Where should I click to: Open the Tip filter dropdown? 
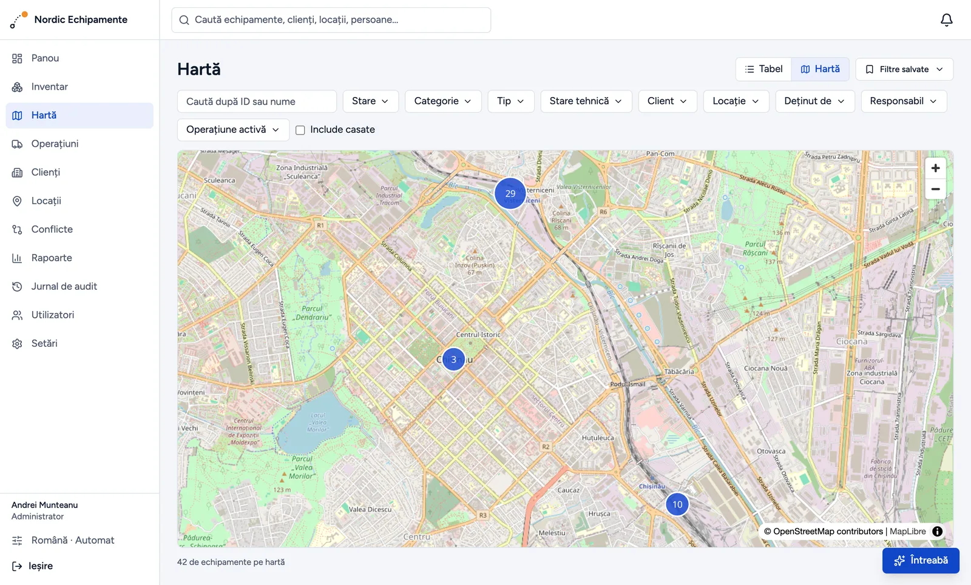(x=510, y=101)
